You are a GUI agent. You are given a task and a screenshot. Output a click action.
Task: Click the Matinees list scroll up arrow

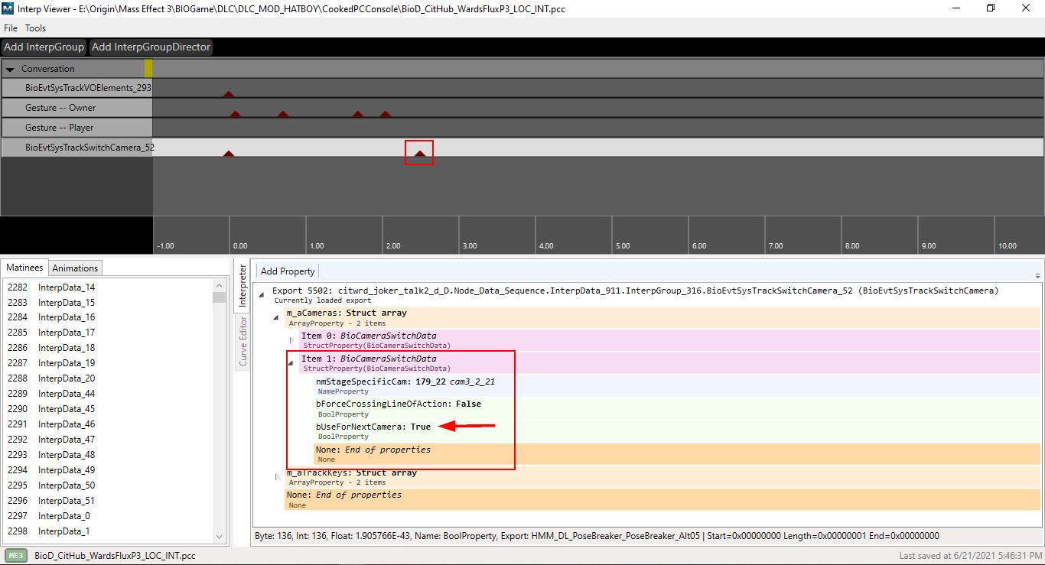pyautogui.click(x=220, y=285)
